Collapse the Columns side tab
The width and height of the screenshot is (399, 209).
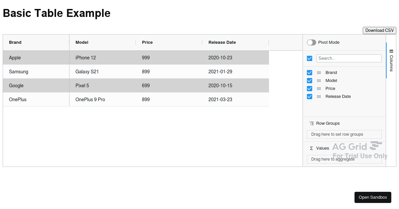[391, 60]
